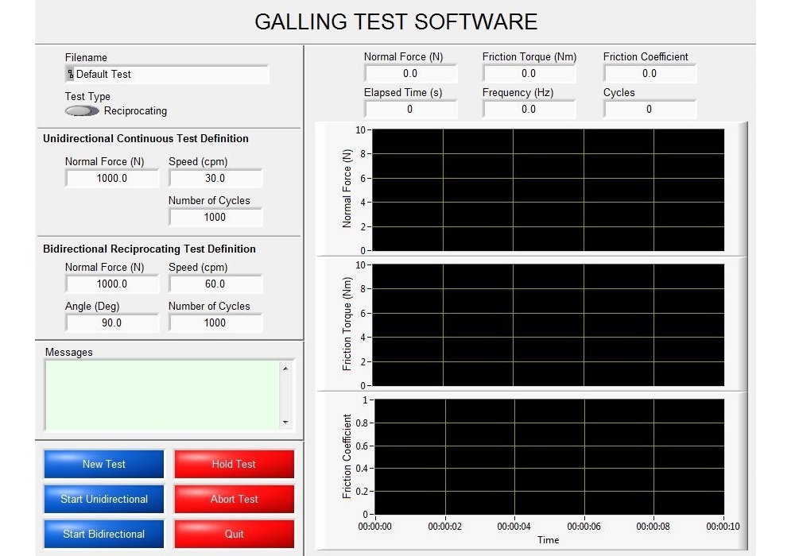Viewport: 795px width, 556px height.
Task: Click the Friction Torque (Nm) y-axis title
Action: (347, 324)
